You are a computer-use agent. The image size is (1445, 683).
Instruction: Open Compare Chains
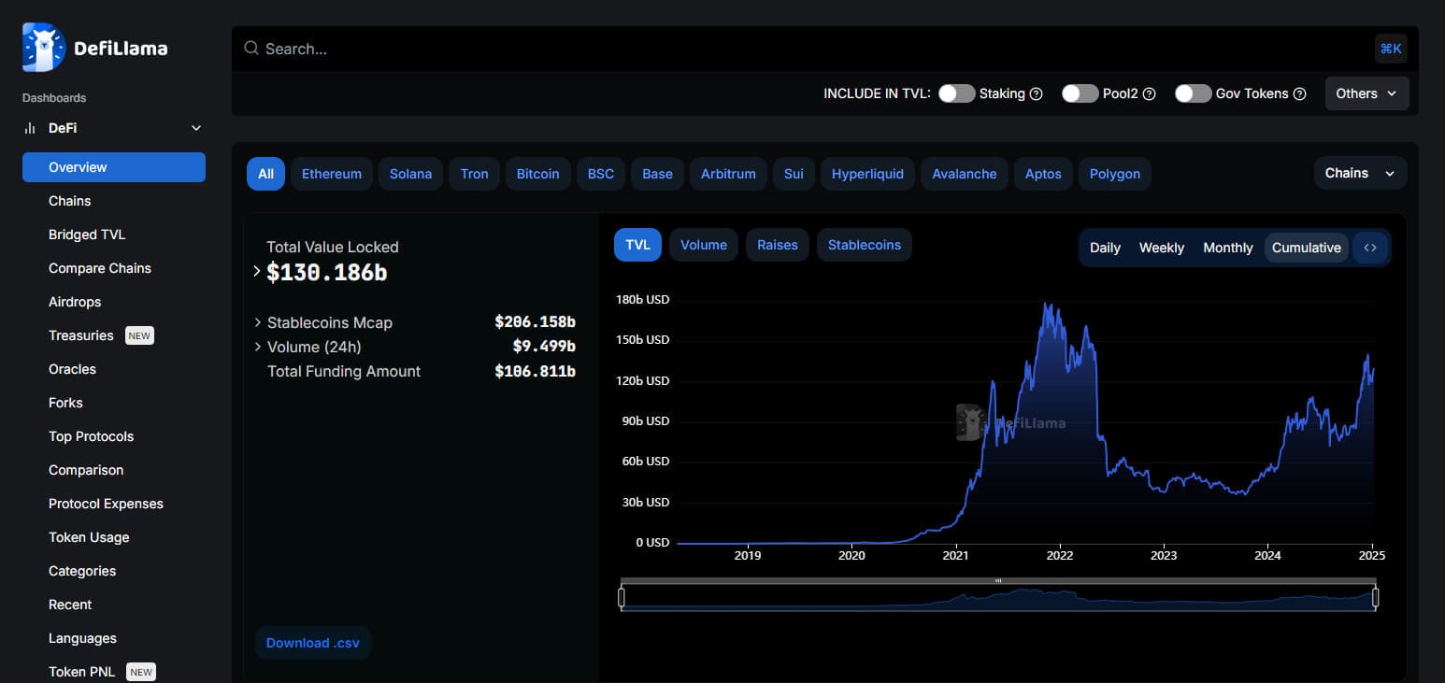click(114, 268)
